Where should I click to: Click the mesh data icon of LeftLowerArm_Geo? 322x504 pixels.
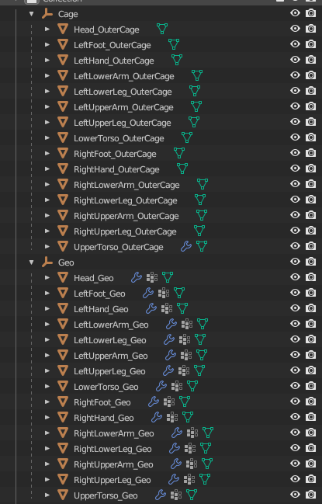[x=203, y=324]
